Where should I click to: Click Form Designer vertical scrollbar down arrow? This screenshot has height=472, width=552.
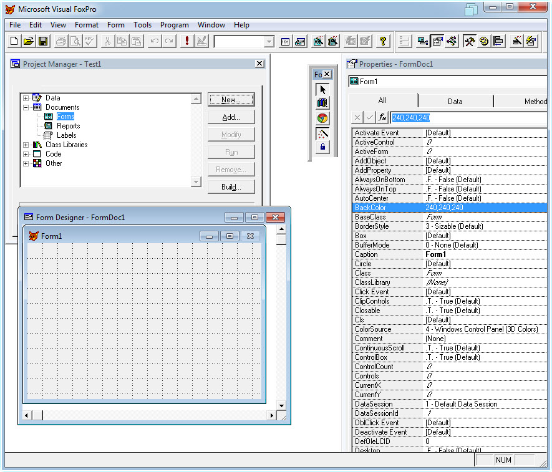(281, 405)
